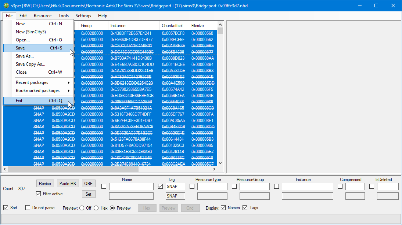Screen dimensions: 402x225
Task: Click the Paste RK button
Action: (68, 184)
